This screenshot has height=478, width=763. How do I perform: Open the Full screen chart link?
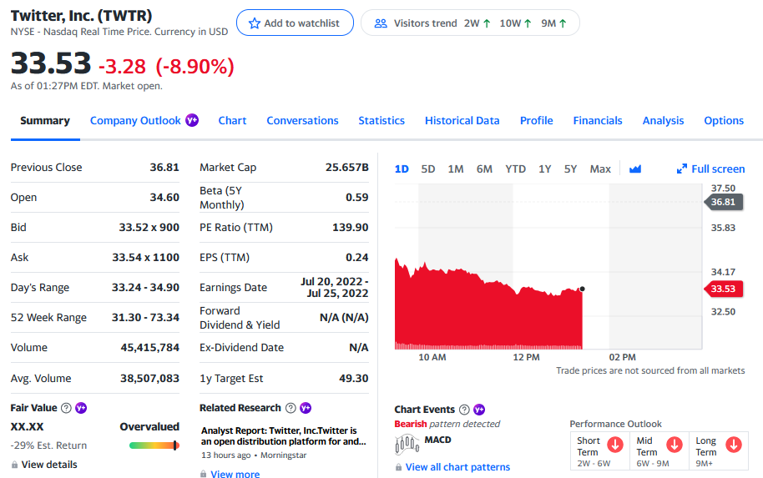(x=718, y=169)
